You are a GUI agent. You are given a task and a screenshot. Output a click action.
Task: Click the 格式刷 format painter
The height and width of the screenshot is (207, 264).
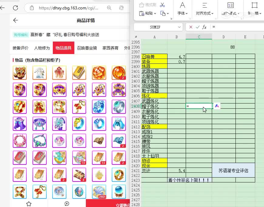click(148, 5)
